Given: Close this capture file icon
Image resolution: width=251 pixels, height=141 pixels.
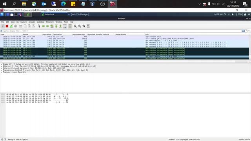Looking at the screenshot, I should [x=29, y=26].
